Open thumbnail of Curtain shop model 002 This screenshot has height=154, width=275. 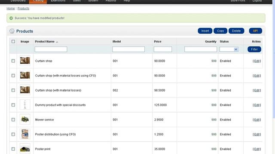click(25, 90)
